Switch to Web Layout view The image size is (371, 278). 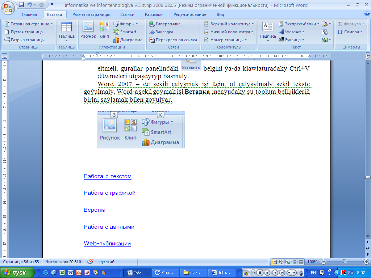(288, 262)
